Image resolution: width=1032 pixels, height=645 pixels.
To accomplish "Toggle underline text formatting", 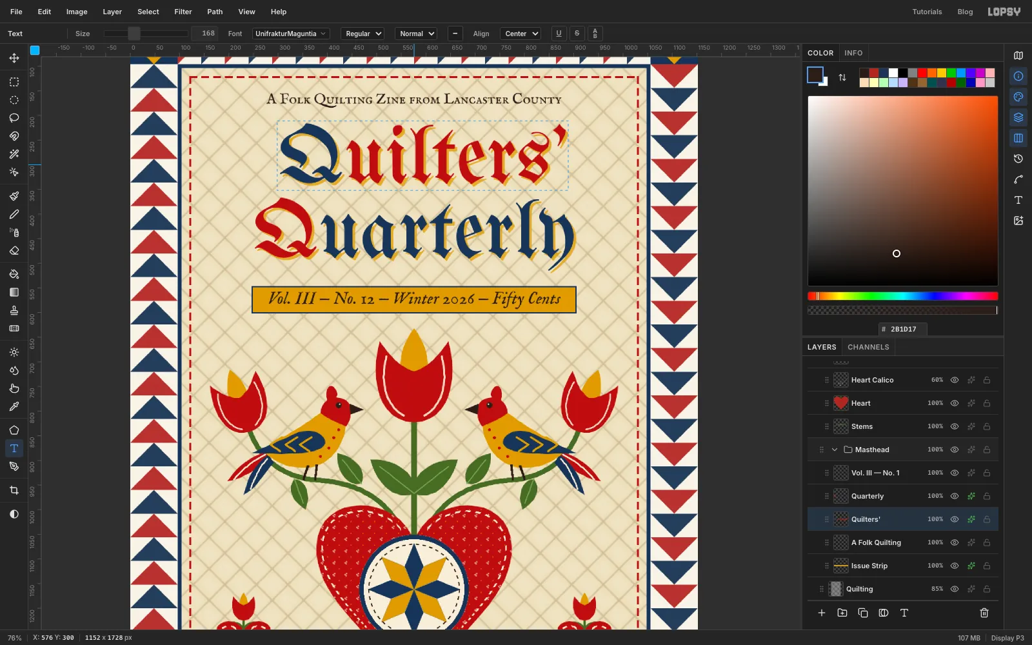I will coord(559,34).
